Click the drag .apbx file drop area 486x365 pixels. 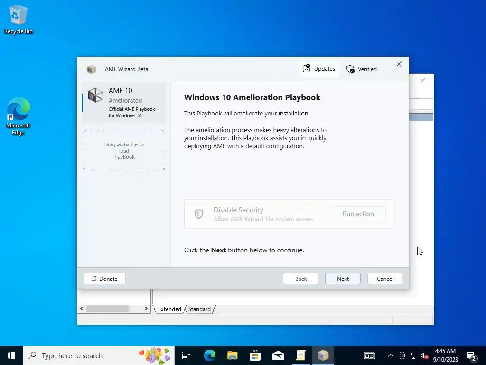124,151
